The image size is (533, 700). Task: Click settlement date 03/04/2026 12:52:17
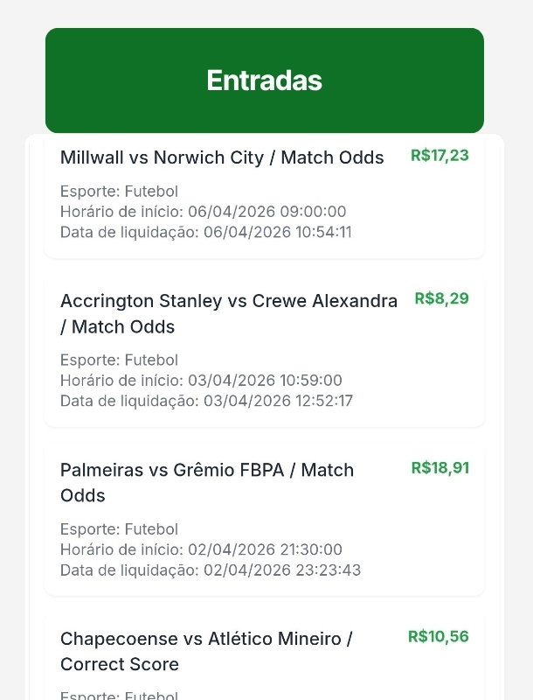(206, 401)
